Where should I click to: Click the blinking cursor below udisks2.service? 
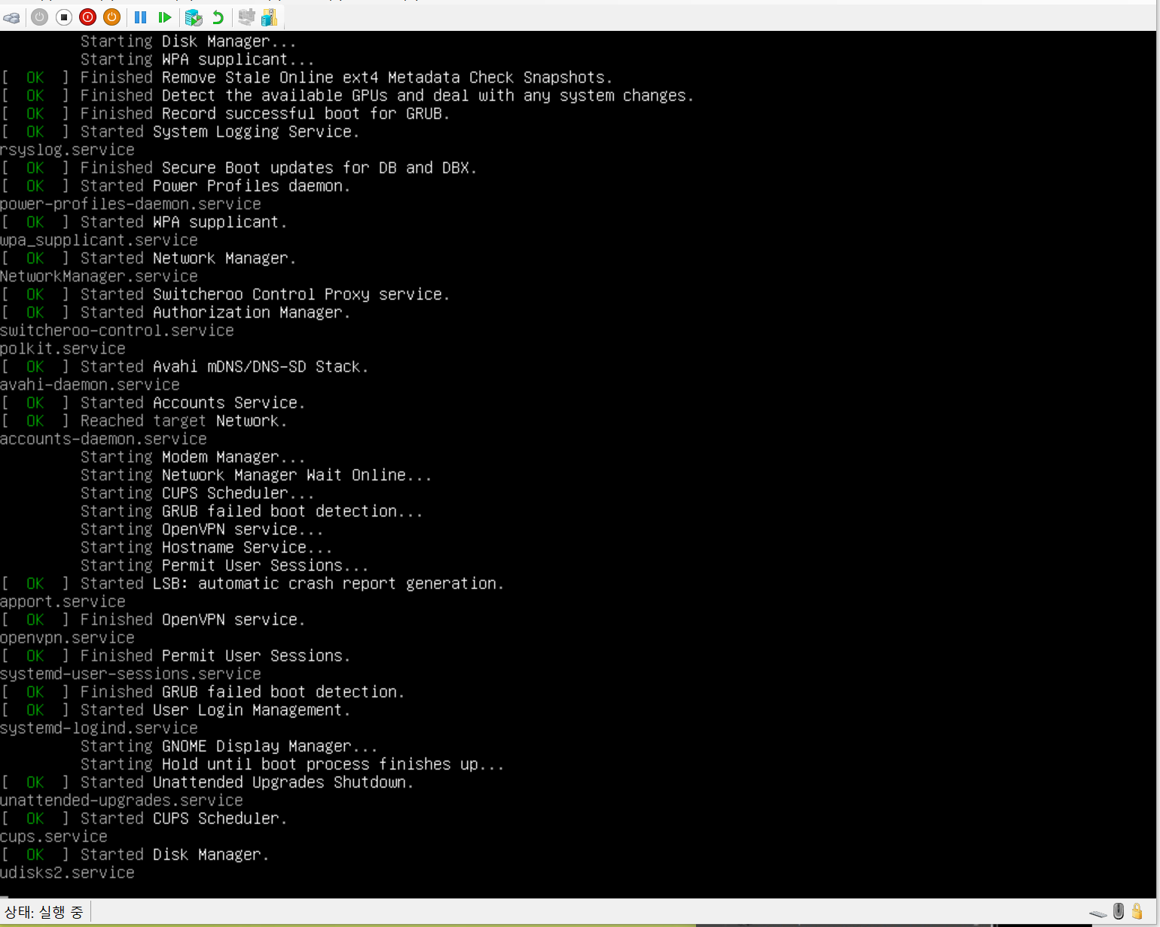4,896
